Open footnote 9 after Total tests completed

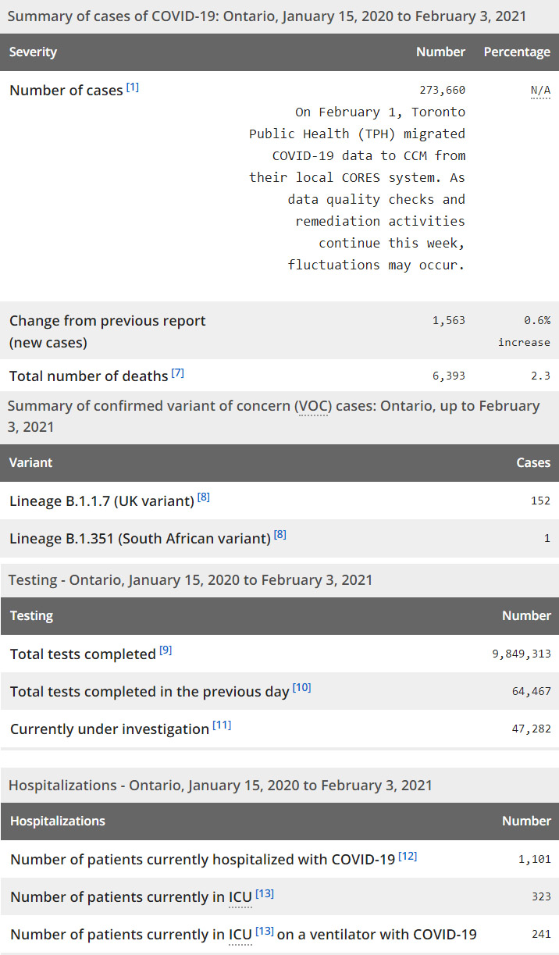pyautogui.click(x=166, y=650)
